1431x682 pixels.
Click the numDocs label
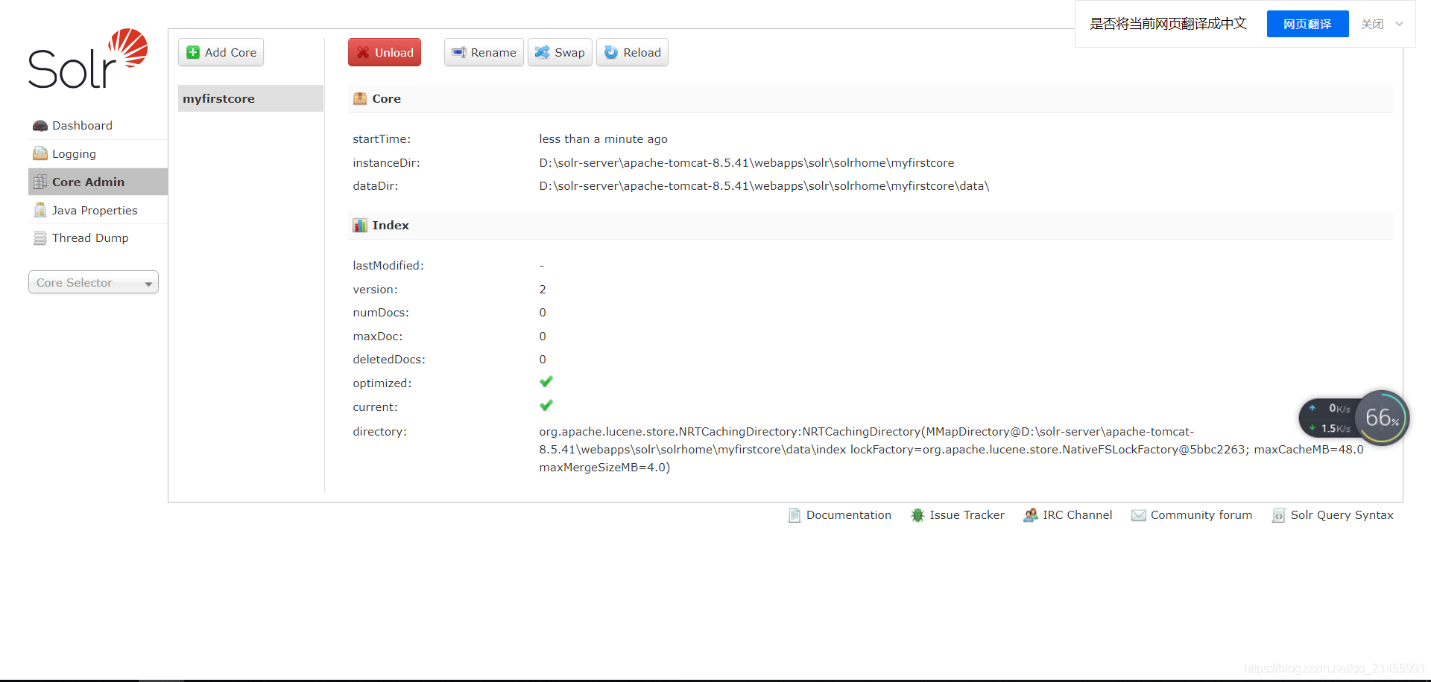click(381, 313)
